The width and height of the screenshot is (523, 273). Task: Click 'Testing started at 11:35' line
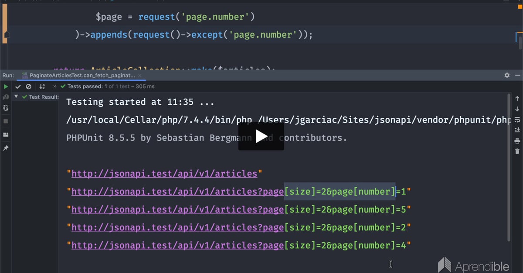point(140,102)
